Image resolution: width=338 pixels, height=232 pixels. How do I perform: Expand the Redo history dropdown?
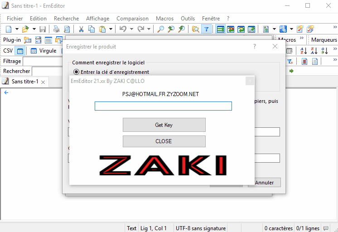pos(149,29)
